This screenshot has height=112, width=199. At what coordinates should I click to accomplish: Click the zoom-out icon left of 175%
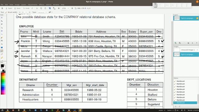click(x=59, y=8)
